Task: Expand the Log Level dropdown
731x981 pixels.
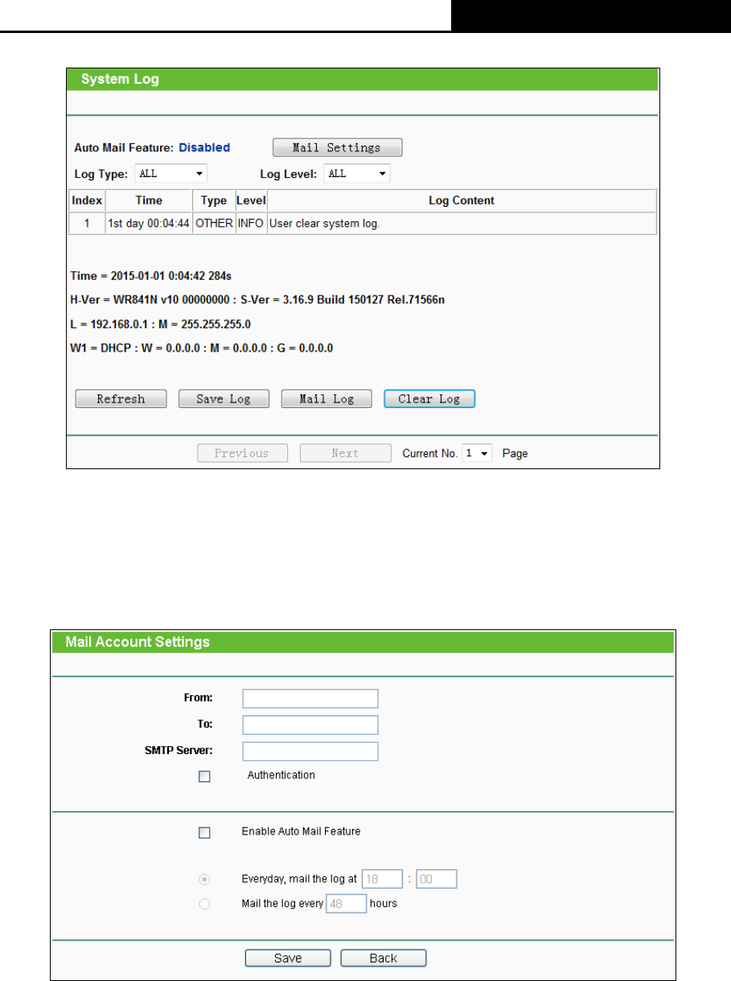Action: click(x=357, y=174)
